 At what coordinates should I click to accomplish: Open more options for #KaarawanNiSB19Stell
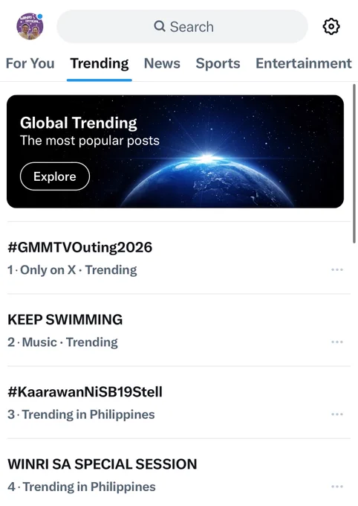337,414
